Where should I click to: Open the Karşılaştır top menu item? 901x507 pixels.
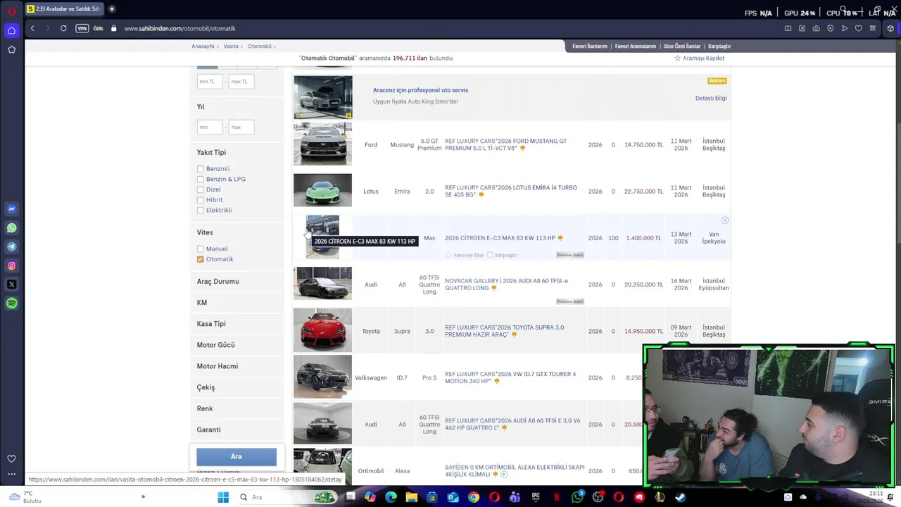click(719, 46)
